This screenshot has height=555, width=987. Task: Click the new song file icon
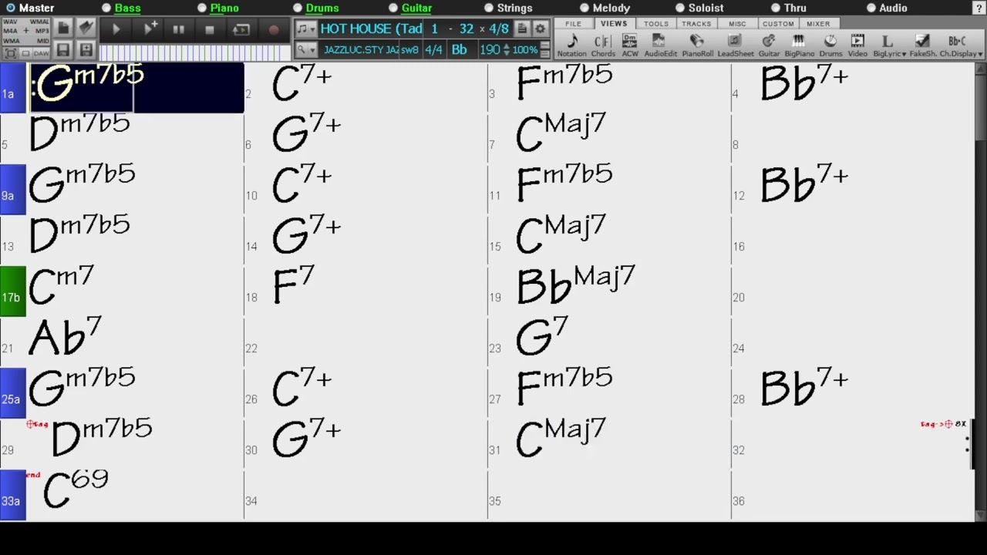(63, 28)
